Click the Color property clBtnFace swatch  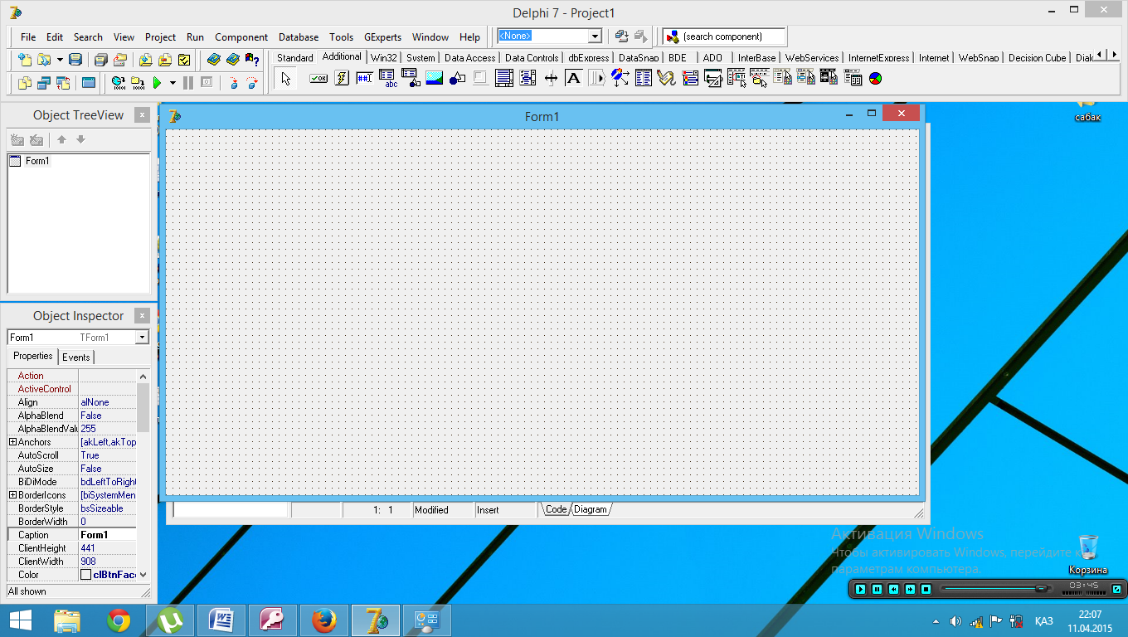point(86,575)
